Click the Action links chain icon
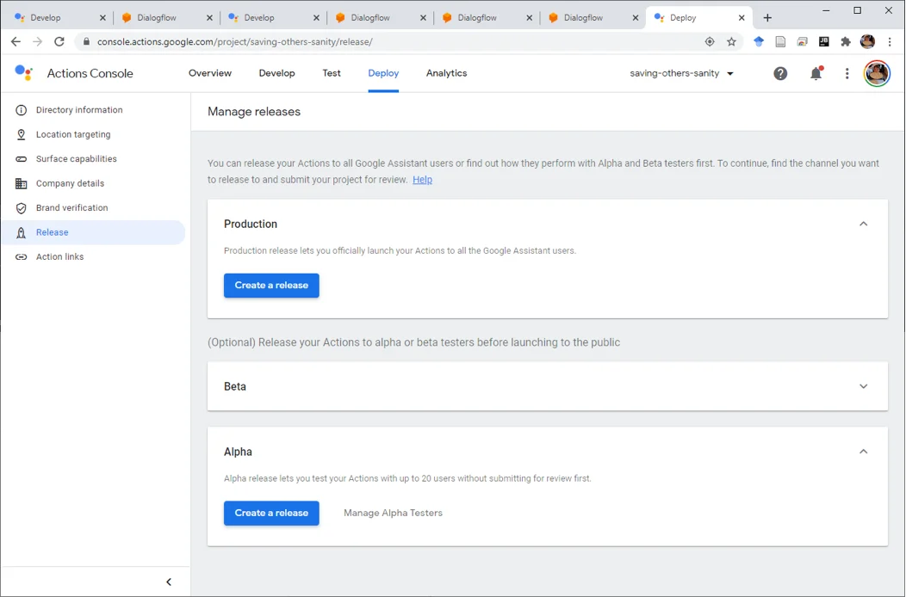This screenshot has height=597, width=906. [21, 257]
